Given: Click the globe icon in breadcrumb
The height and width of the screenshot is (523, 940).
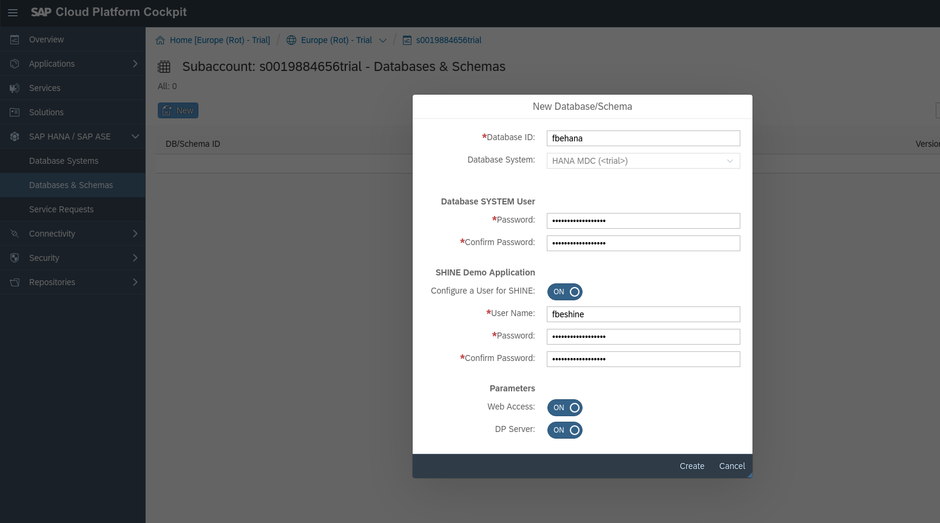Looking at the screenshot, I should click(x=291, y=40).
